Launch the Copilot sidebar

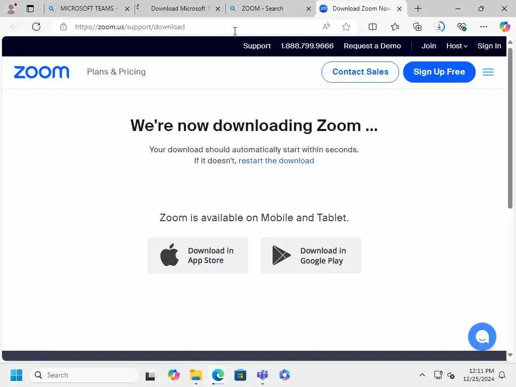point(504,27)
